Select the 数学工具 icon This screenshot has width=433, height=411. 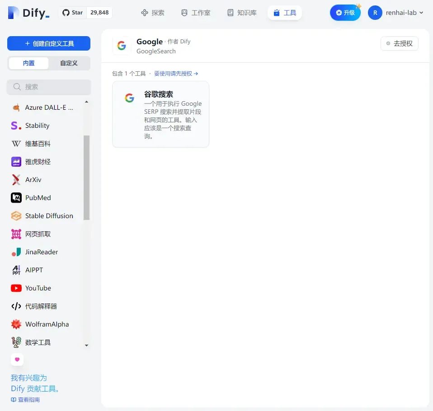(x=16, y=342)
